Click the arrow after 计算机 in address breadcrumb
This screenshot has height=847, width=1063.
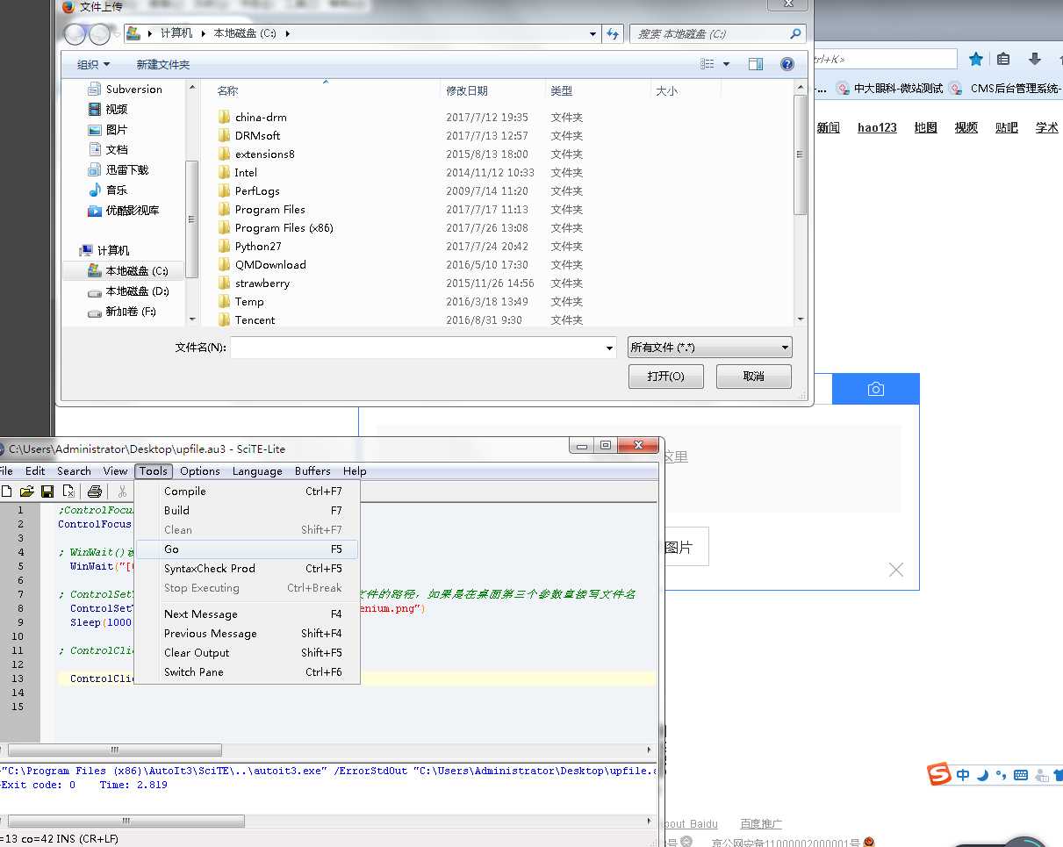point(203,34)
